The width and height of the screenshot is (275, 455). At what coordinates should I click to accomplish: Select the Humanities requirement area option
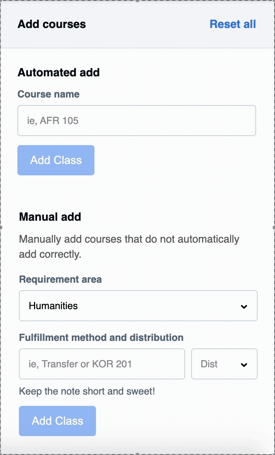[x=138, y=305]
